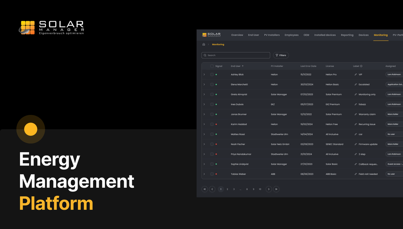The height and width of the screenshot is (229, 403).
Task: Expand the Jonas Brunner row
Action: coord(204,114)
